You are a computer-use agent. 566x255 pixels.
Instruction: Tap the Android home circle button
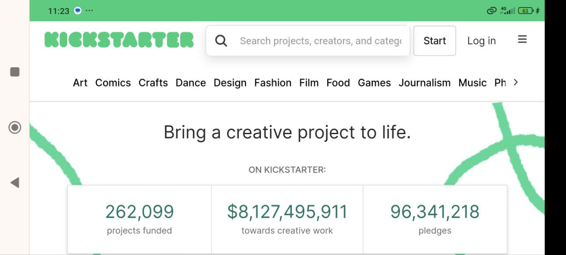click(x=15, y=127)
